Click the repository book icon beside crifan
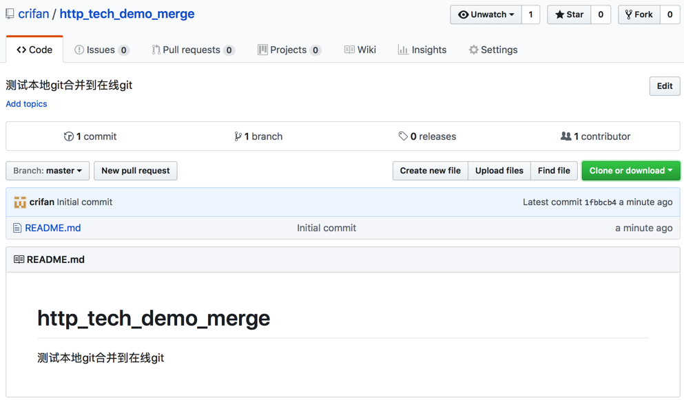This screenshot has width=684, height=400. coord(10,14)
